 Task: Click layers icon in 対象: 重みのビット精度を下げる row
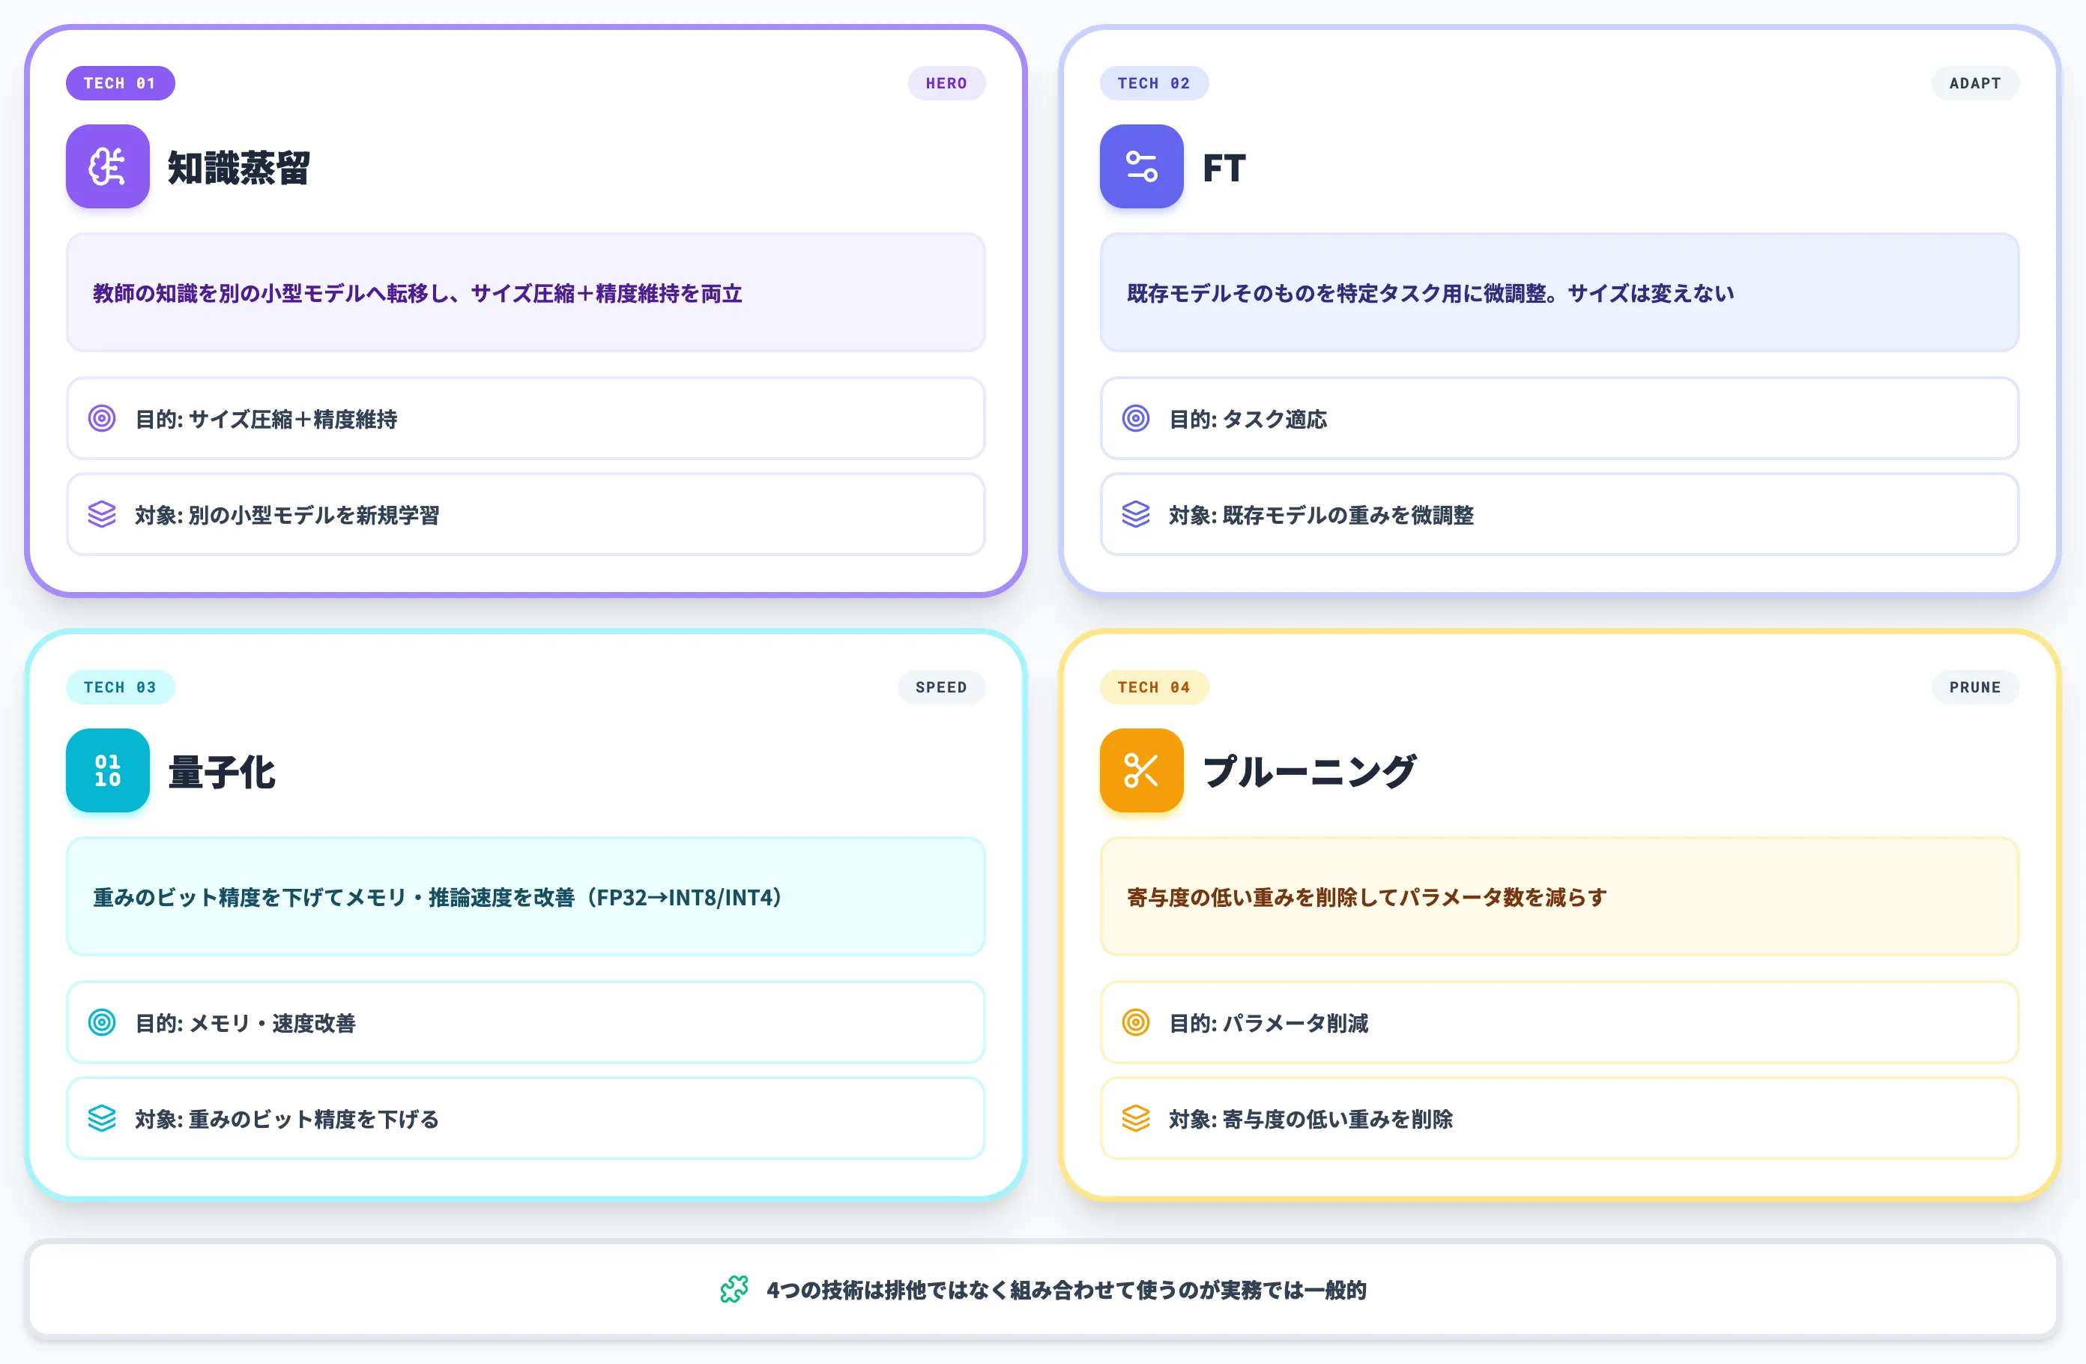(x=102, y=1118)
